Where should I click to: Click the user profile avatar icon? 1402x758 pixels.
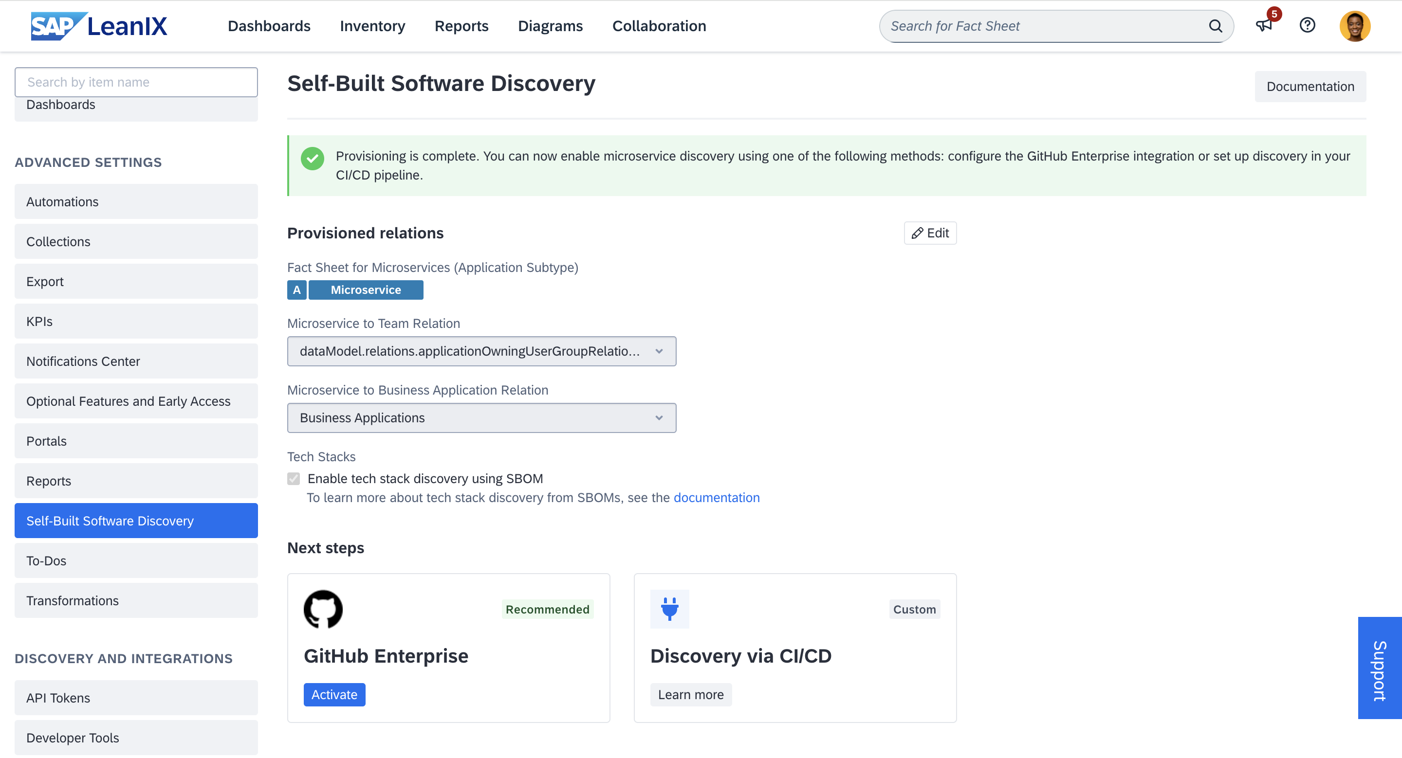1355,26
